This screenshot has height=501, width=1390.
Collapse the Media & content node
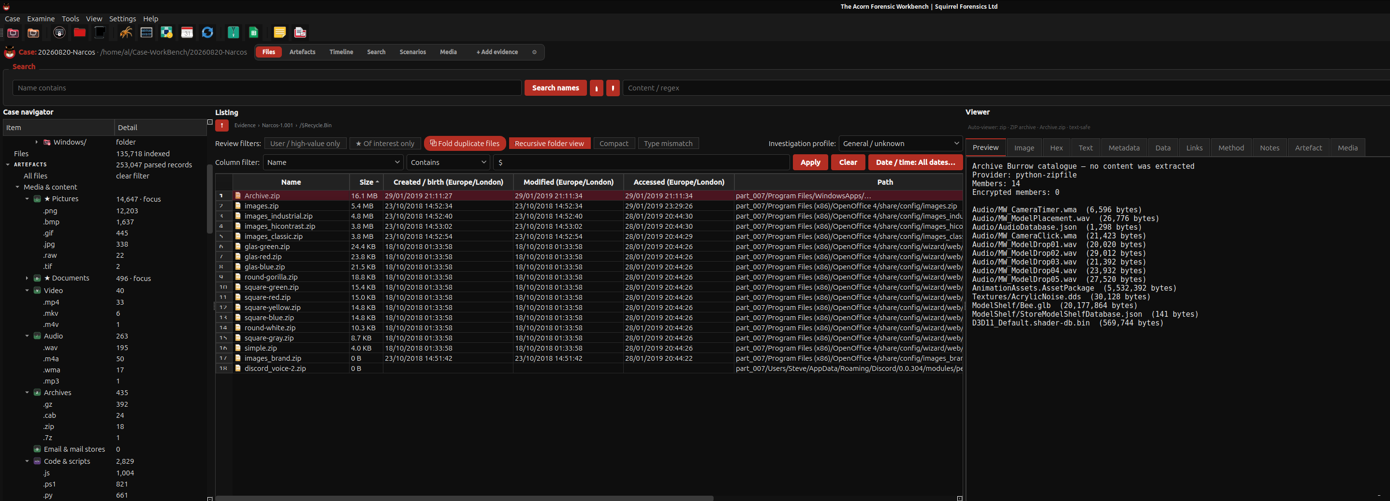[x=17, y=187]
